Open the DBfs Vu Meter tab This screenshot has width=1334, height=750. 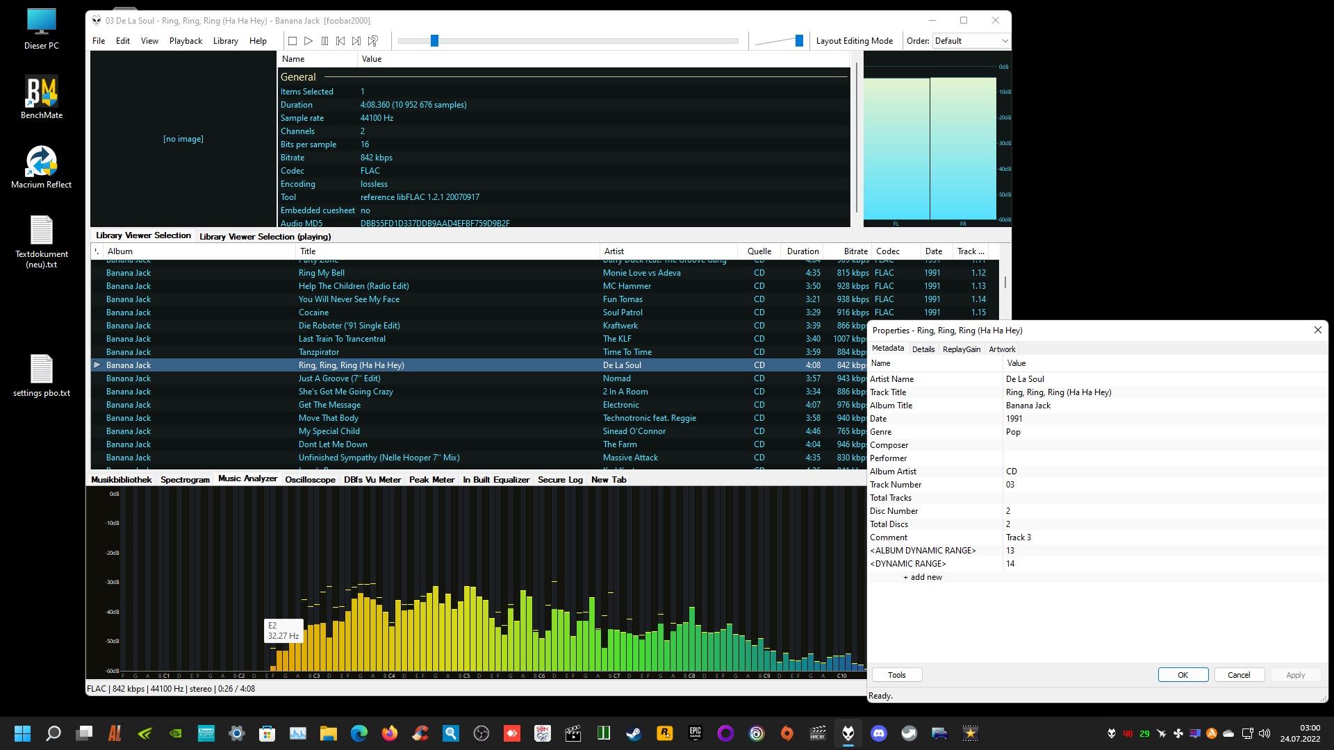point(372,480)
